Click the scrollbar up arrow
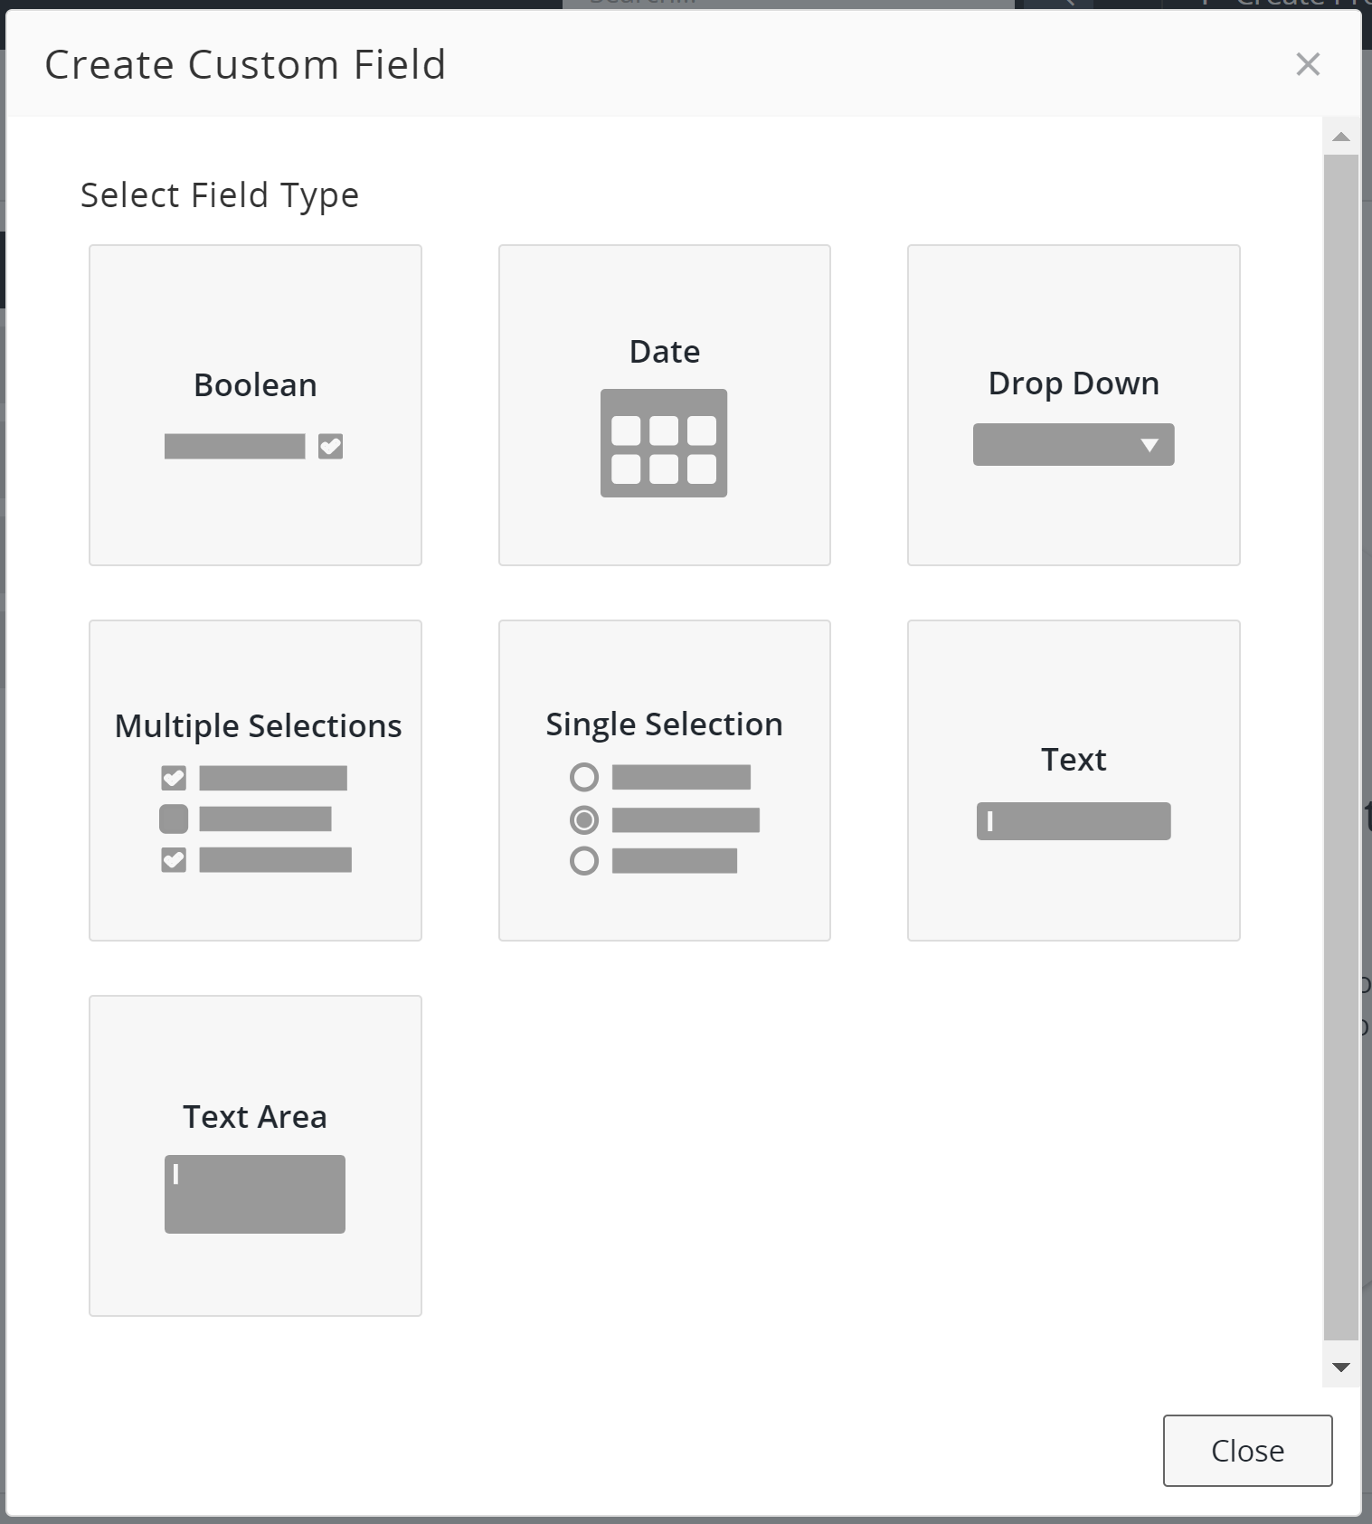Screen dimensions: 1372x1524 coord(1341,137)
